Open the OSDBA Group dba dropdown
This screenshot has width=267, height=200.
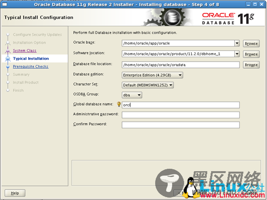[x=132, y=95]
